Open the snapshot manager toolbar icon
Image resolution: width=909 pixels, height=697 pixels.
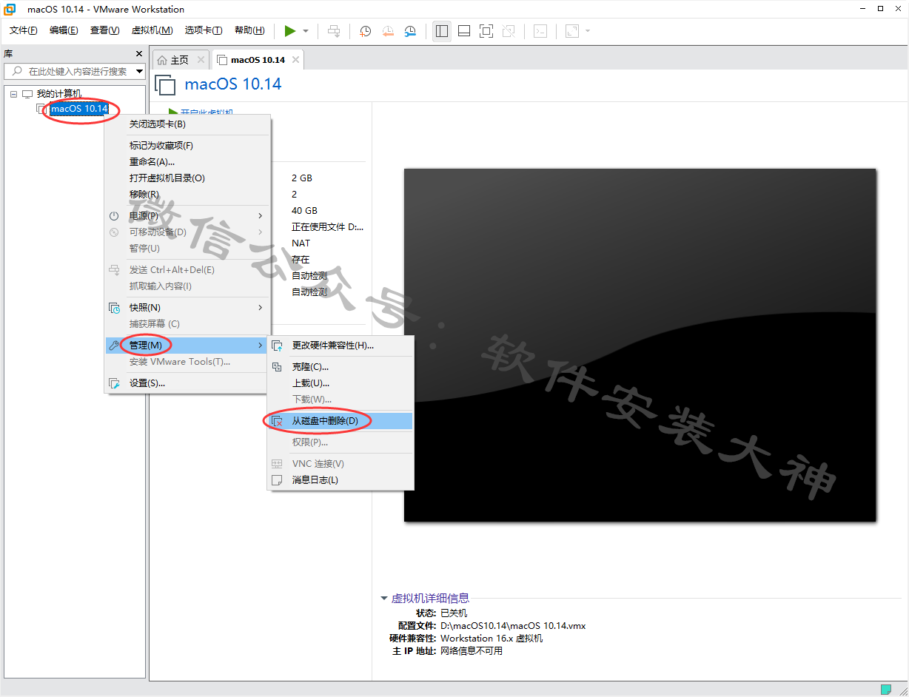(x=410, y=31)
